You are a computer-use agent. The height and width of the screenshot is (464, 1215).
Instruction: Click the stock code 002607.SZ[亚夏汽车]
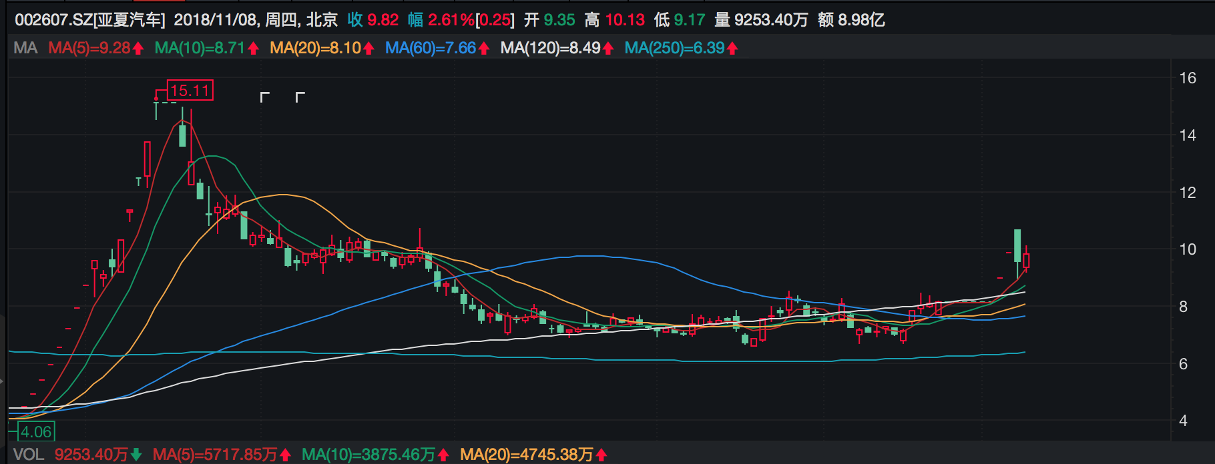[90, 19]
